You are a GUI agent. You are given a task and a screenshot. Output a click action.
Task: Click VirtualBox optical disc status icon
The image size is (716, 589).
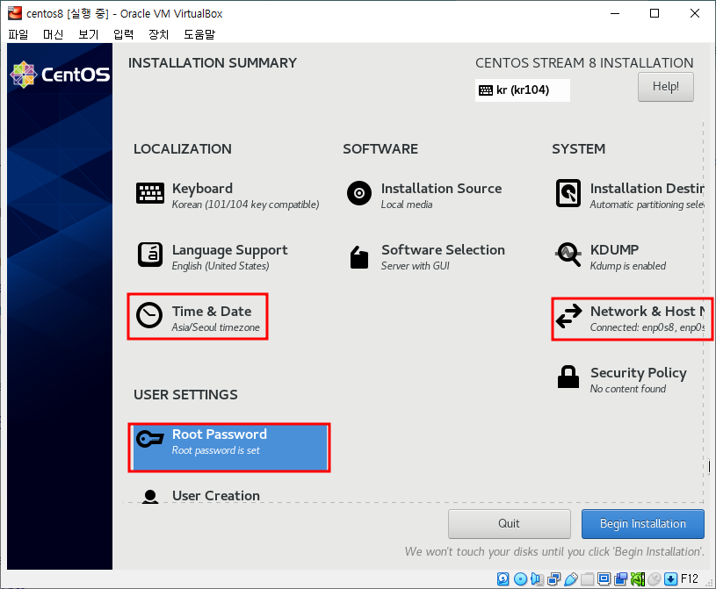[520, 579]
